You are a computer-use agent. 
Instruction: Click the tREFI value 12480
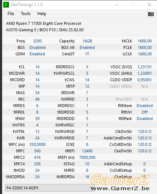coord(87,151)
